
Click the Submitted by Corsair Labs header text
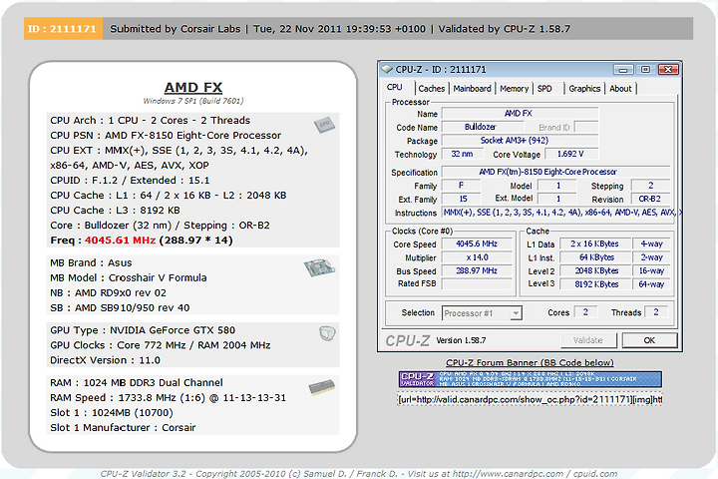[x=175, y=29]
